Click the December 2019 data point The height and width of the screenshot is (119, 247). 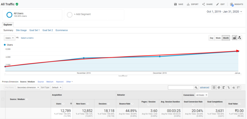point(160,56)
